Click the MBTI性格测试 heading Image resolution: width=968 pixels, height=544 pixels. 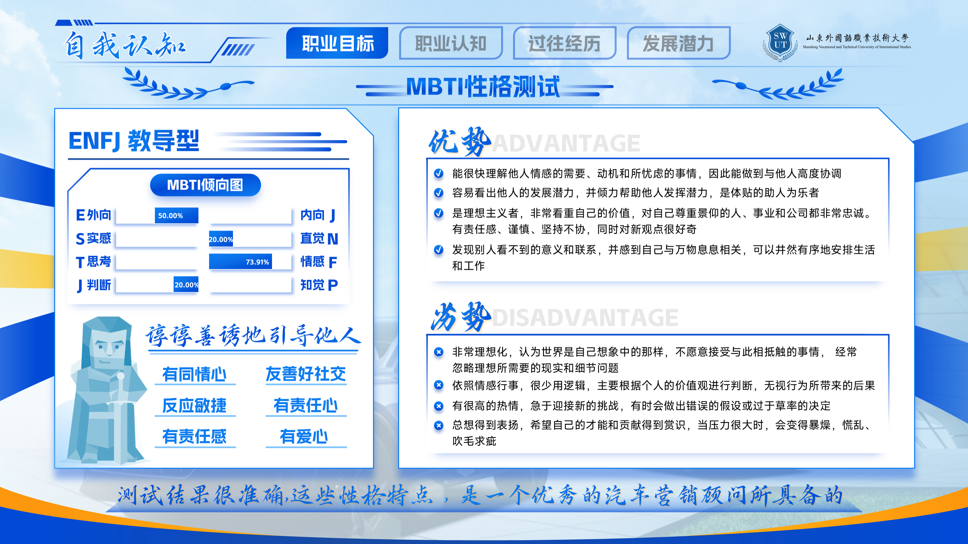click(484, 87)
